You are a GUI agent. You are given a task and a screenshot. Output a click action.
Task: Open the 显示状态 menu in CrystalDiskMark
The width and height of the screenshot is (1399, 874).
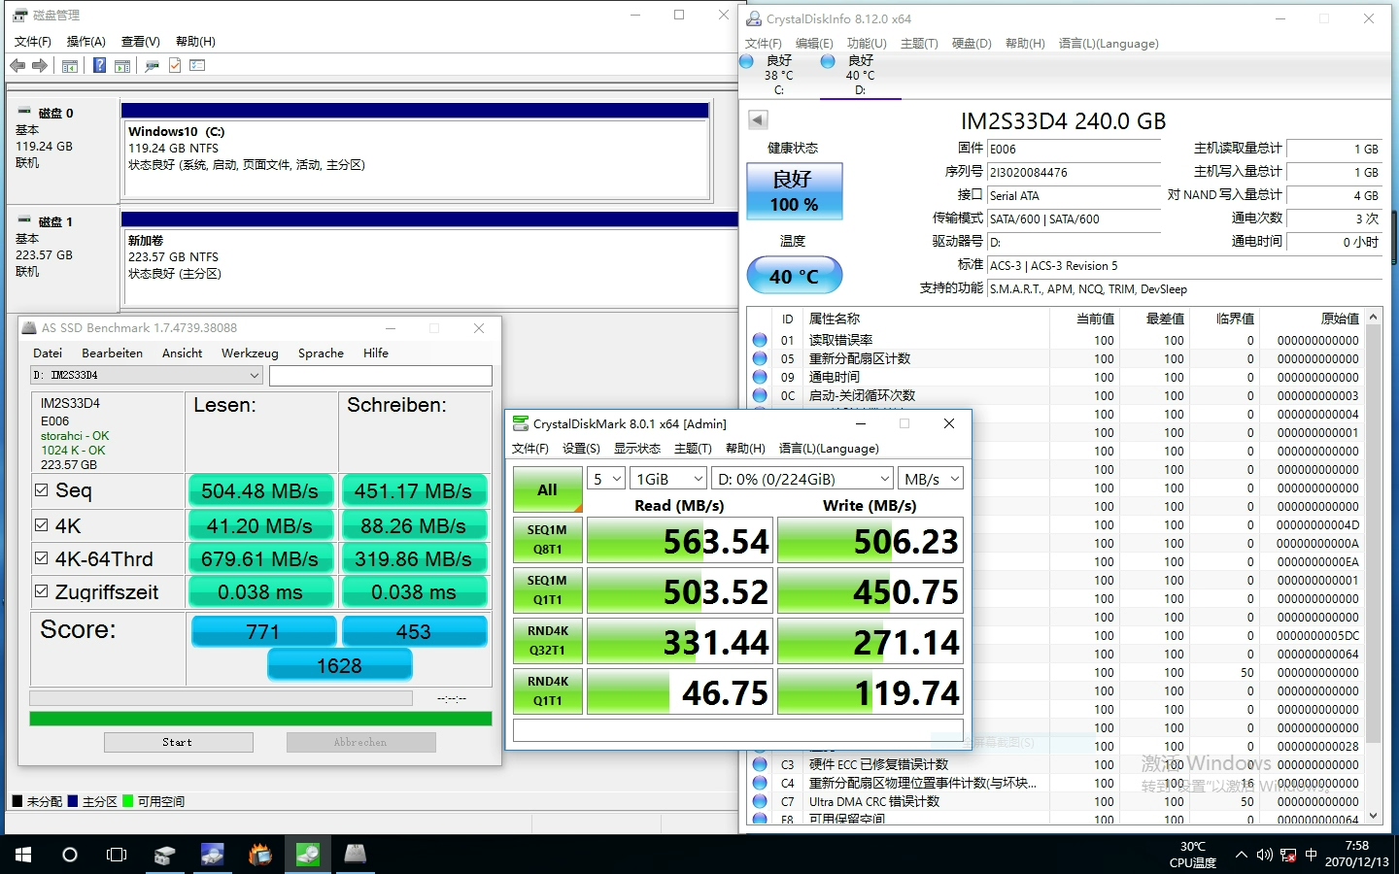[x=636, y=449]
